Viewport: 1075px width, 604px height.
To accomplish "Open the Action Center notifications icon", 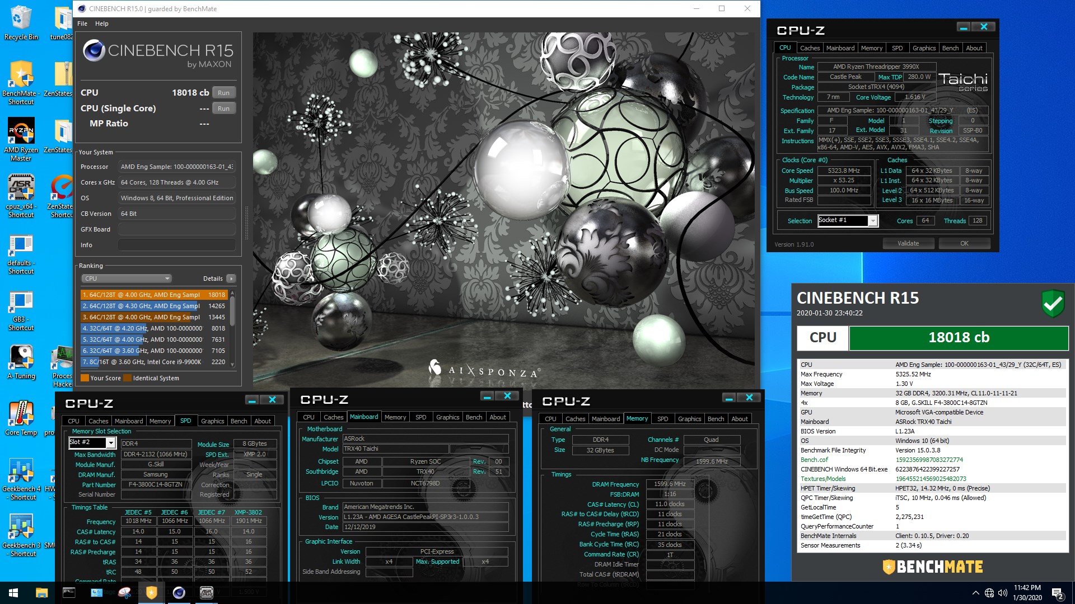I will (x=1058, y=593).
